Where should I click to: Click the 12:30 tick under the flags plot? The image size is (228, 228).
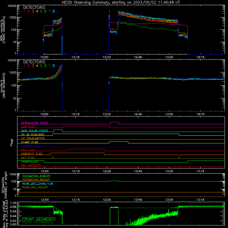pos(107,171)
